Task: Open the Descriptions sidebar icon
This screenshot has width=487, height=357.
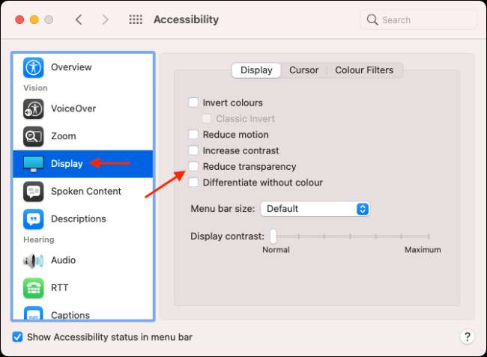Action: click(34, 219)
